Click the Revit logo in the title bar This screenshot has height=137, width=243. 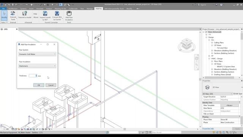[x=2, y=5]
